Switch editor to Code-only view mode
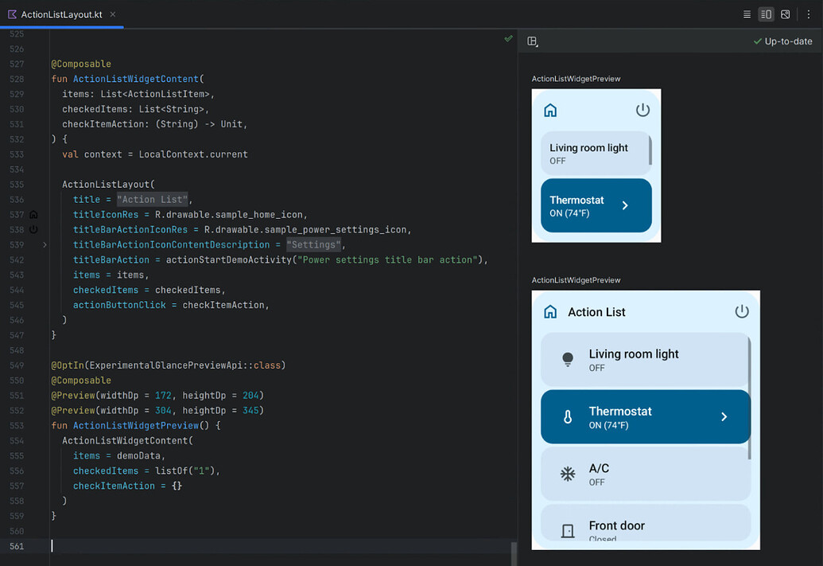 (x=746, y=14)
